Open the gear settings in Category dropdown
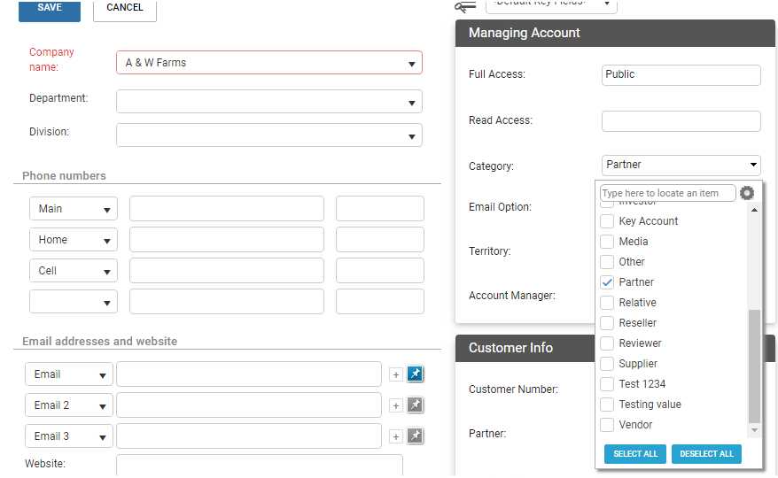This screenshot has height=478, width=778. (747, 193)
